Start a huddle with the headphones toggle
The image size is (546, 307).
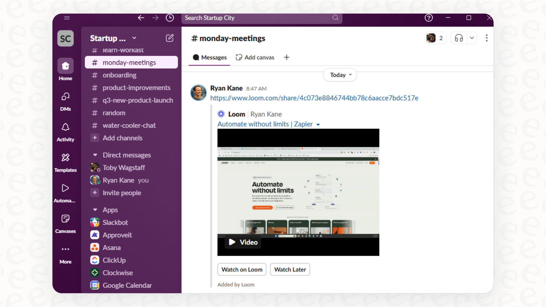click(459, 38)
